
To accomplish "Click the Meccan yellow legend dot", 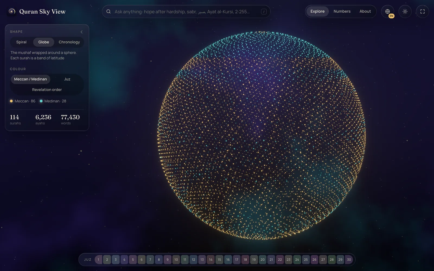I will [11, 101].
